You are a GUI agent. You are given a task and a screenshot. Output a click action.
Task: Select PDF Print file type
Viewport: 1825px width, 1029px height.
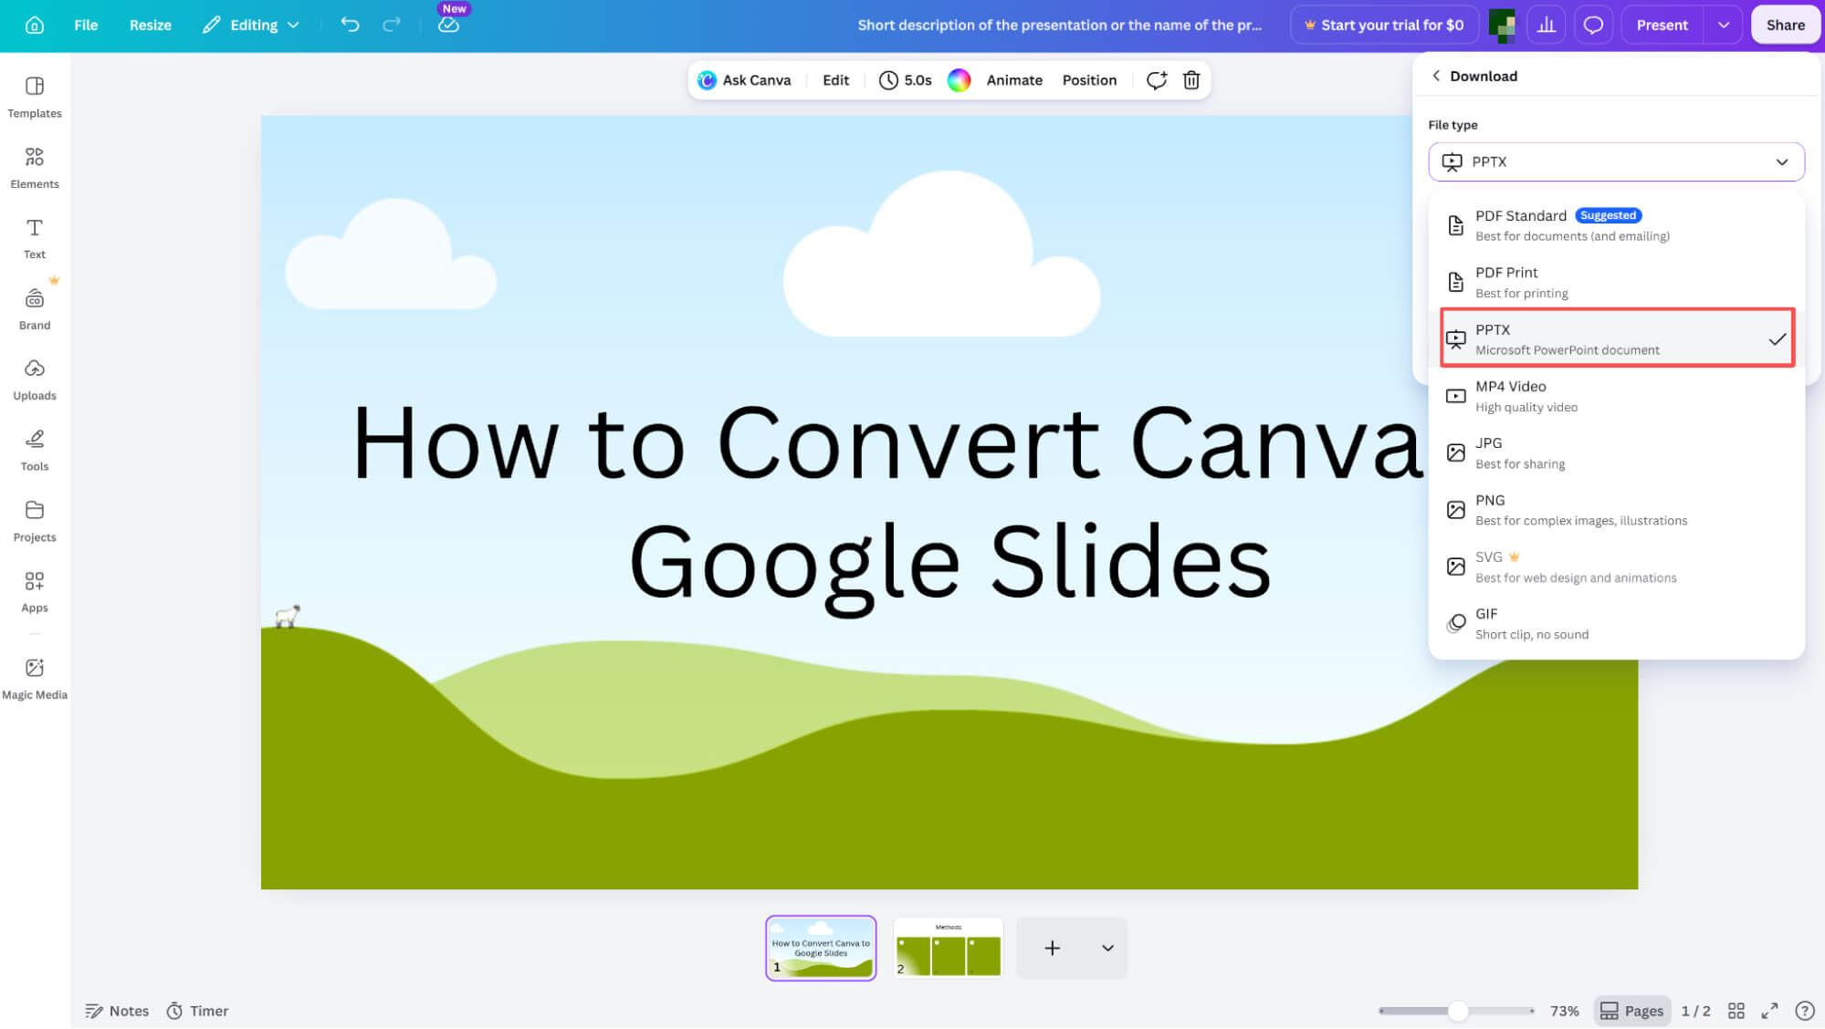pos(1616,282)
